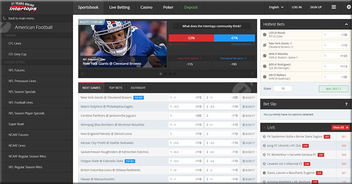Collapse the Hottest Bets panel
Viewport: 352px width, 184px height.
point(346,24)
